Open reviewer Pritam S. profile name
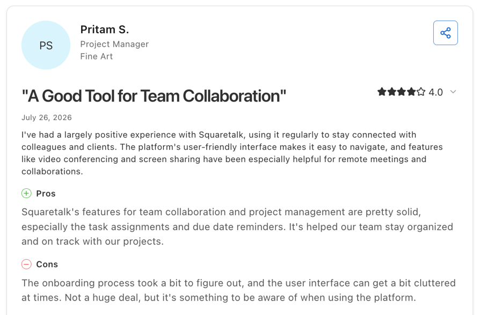The height and width of the screenshot is (315, 480). (105, 30)
